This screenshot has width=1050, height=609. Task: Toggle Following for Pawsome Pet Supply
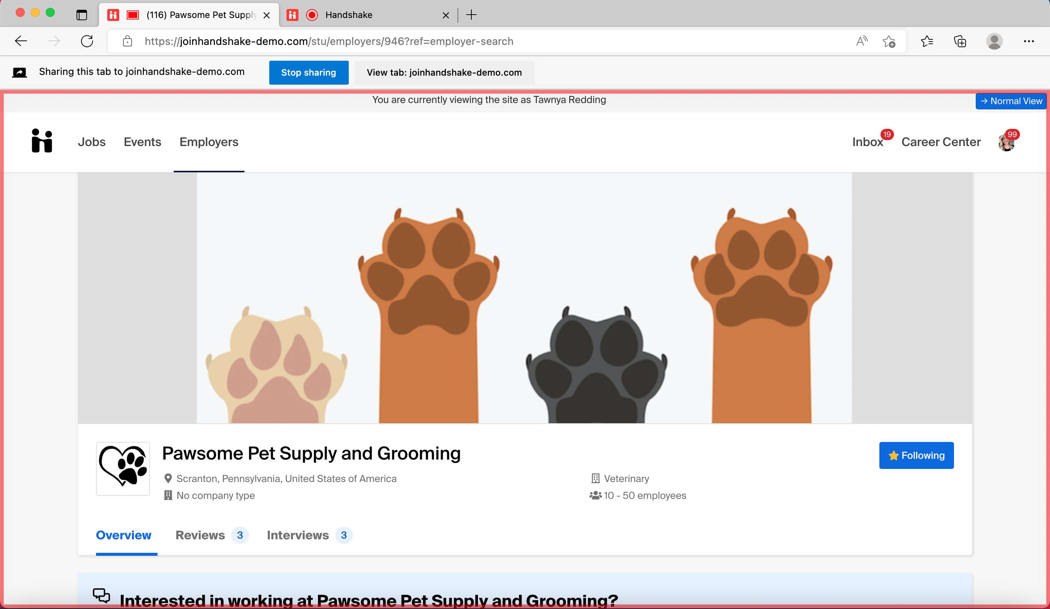tap(916, 455)
